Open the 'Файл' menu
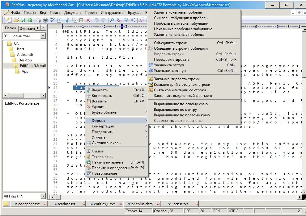This screenshot has height=216, width=306. 15,13
